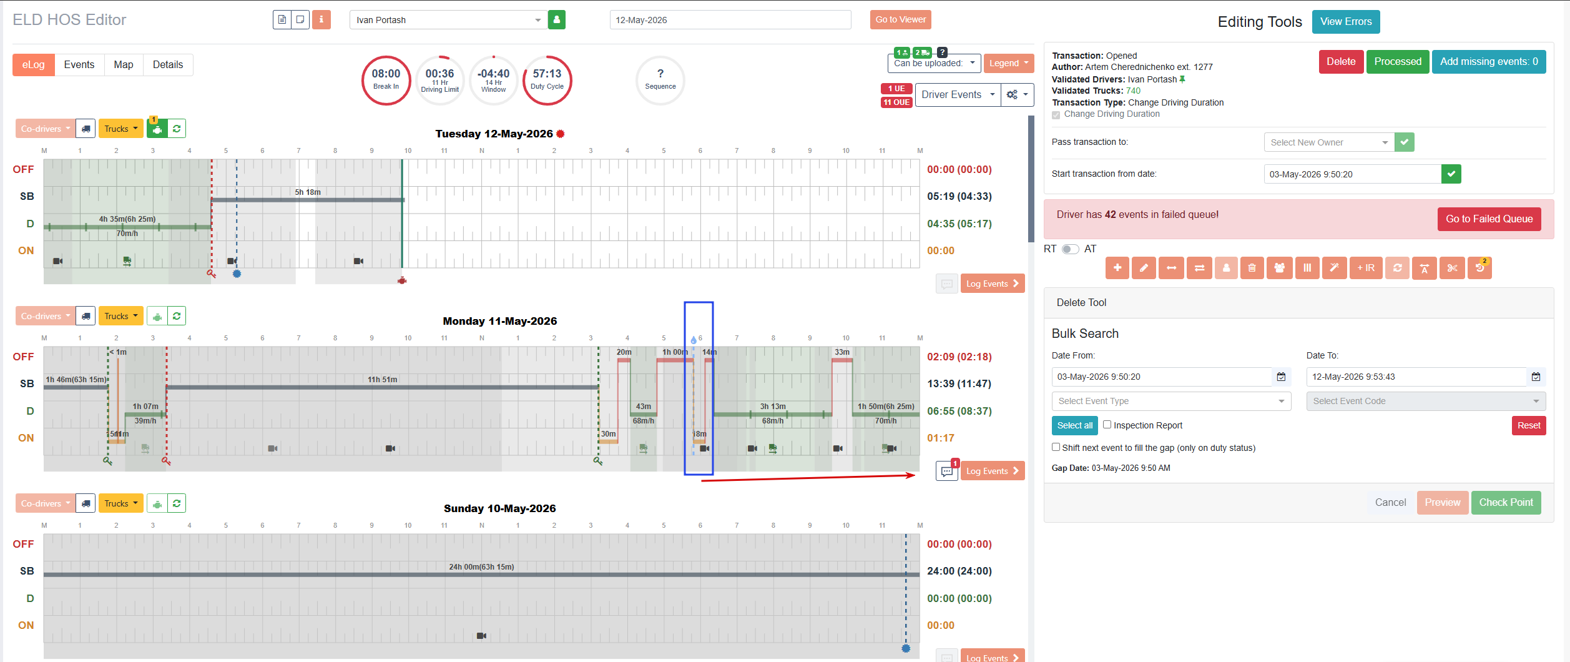Expand the Legend dropdown

click(1008, 63)
